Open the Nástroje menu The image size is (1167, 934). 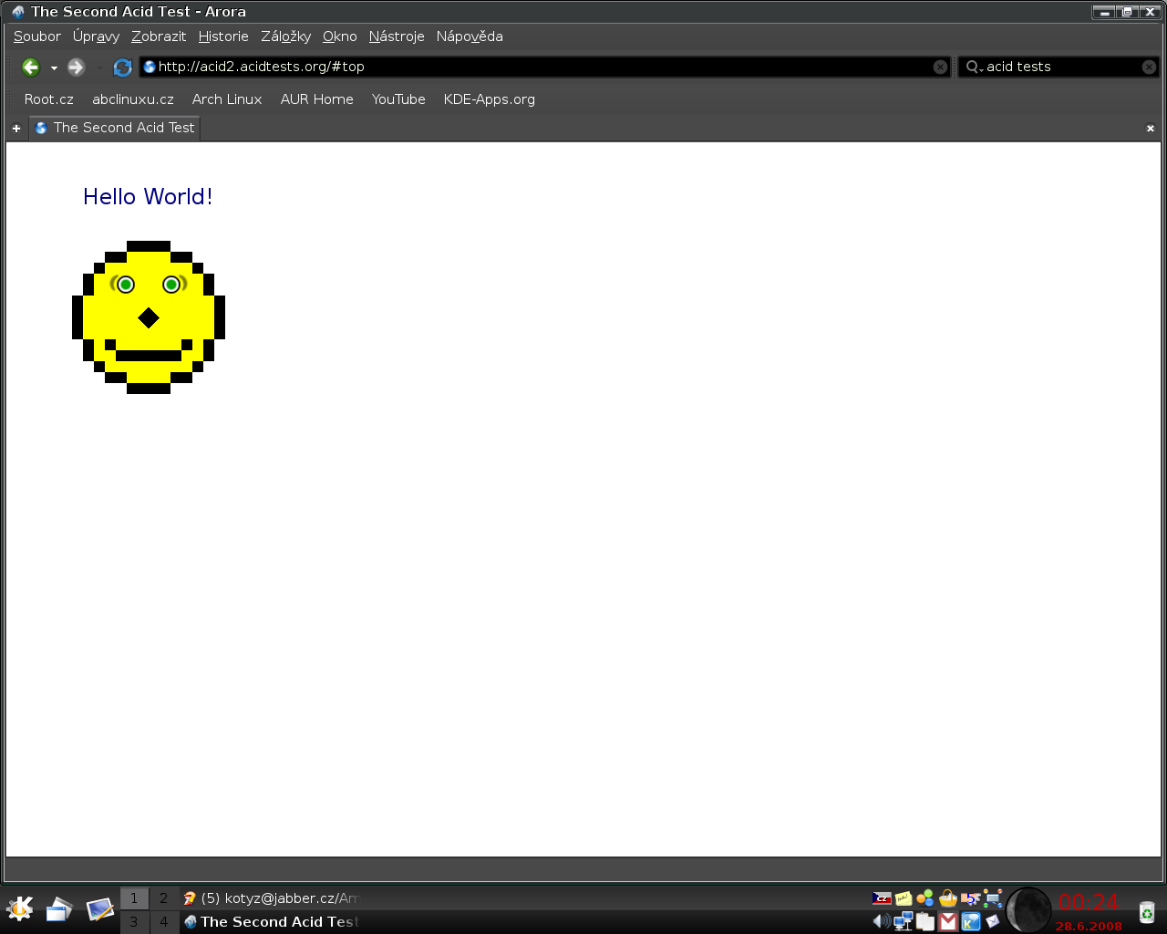[397, 36]
